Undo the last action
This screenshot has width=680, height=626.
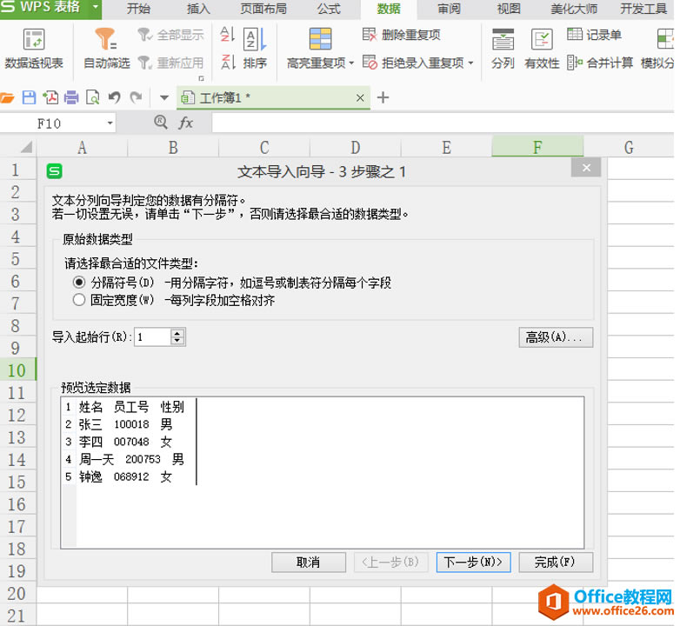(114, 97)
